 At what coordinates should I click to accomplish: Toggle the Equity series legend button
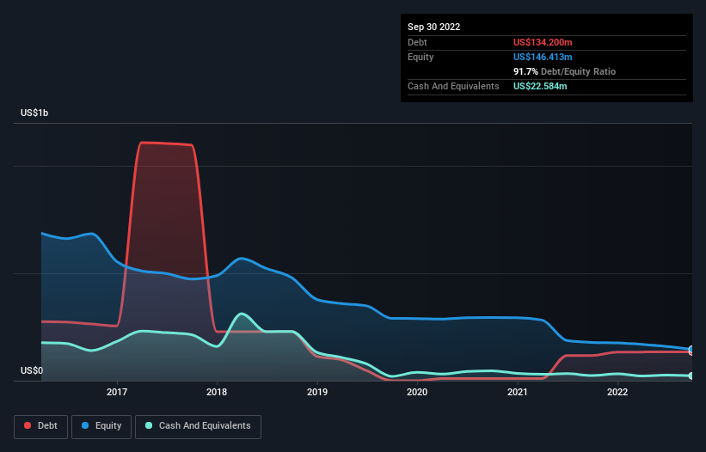(x=101, y=426)
